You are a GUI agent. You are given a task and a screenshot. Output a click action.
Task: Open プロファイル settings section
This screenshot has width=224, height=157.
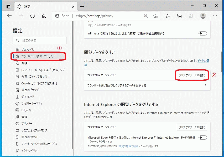pos(28,50)
